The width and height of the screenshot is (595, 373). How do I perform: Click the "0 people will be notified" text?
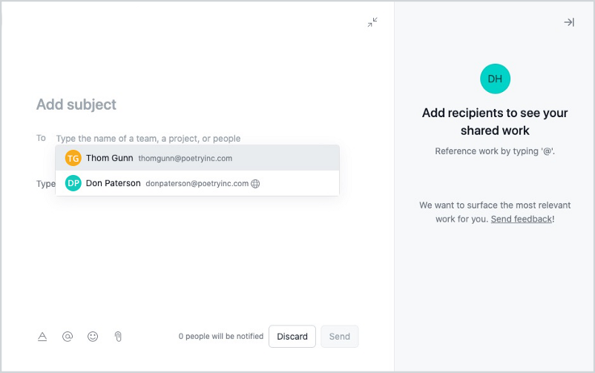[221, 337]
